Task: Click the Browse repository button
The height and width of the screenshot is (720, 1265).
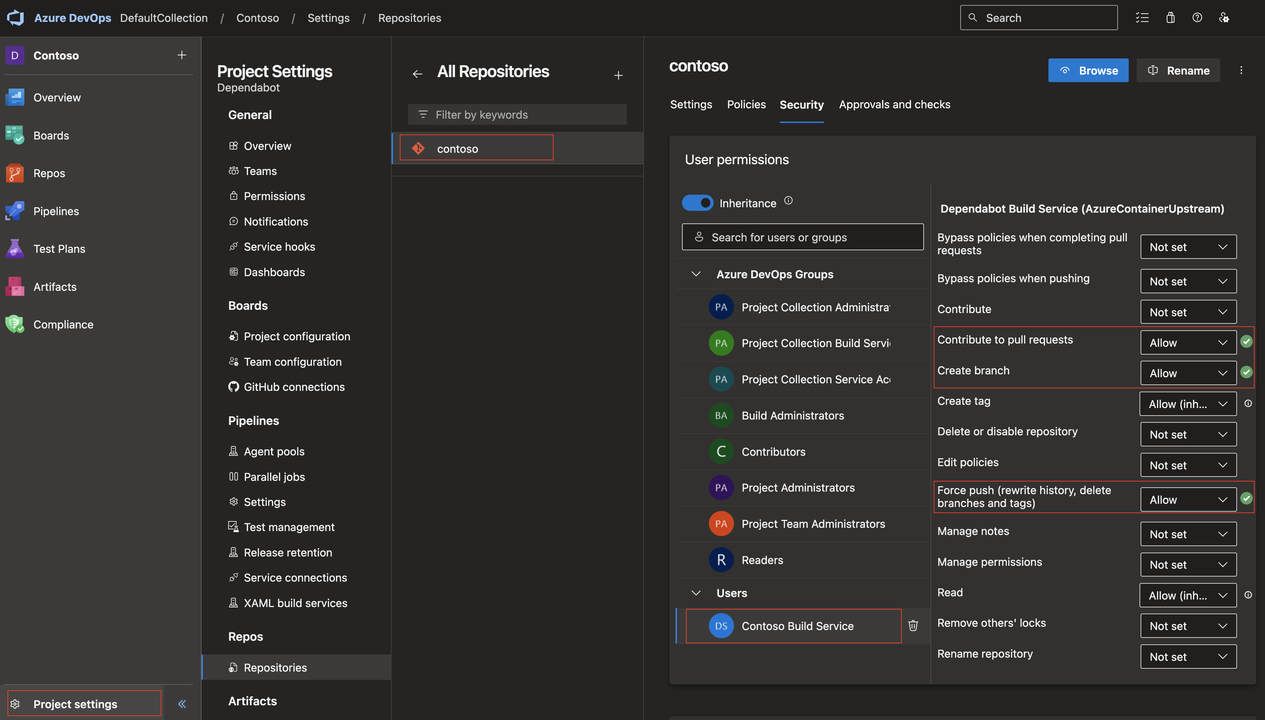Action: click(x=1088, y=70)
